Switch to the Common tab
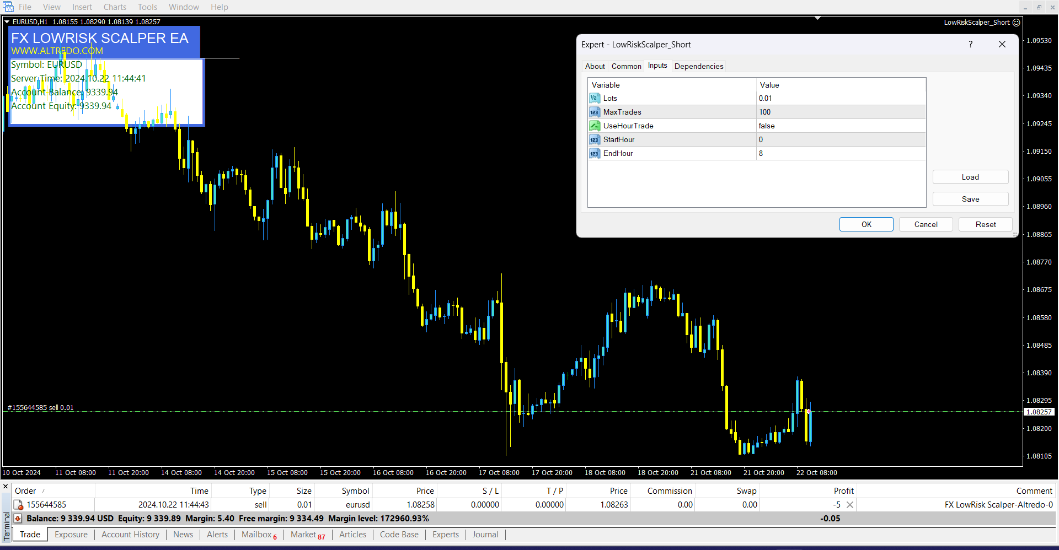1059x550 pixels. tap(626, 66)
